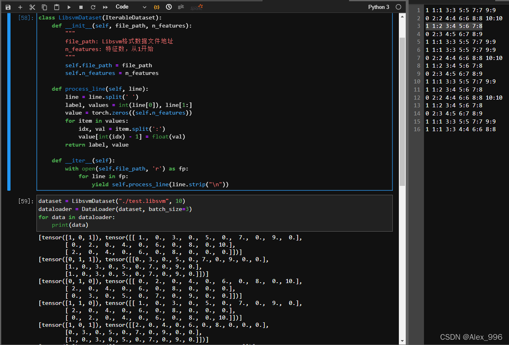Image resolution: width=509 pixels, height=345 pixels.
Task: Click the output line '[tensor([0, 1, 0])'
Action: [x=170, y=281]
